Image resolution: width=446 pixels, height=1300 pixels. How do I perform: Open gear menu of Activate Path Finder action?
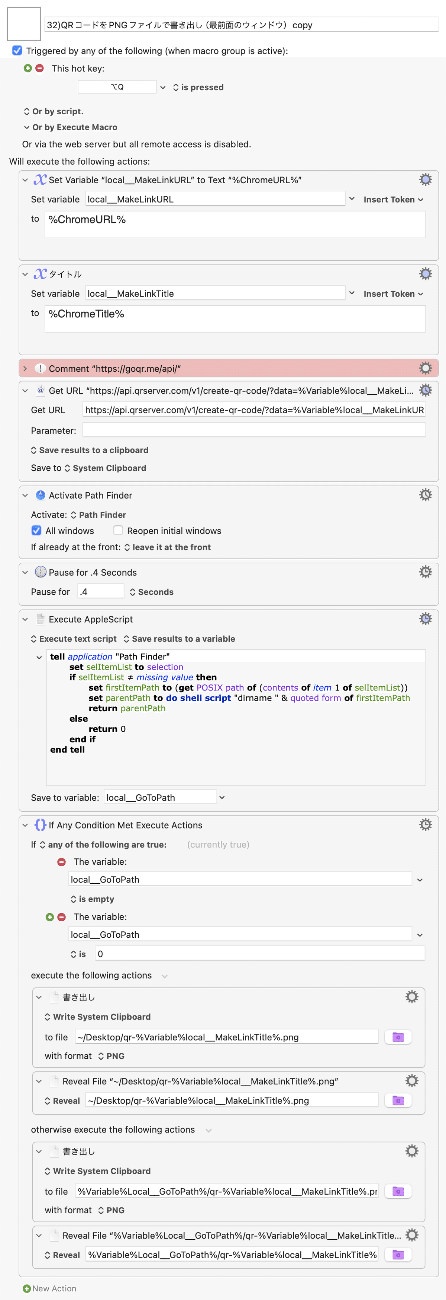point(425,495)
